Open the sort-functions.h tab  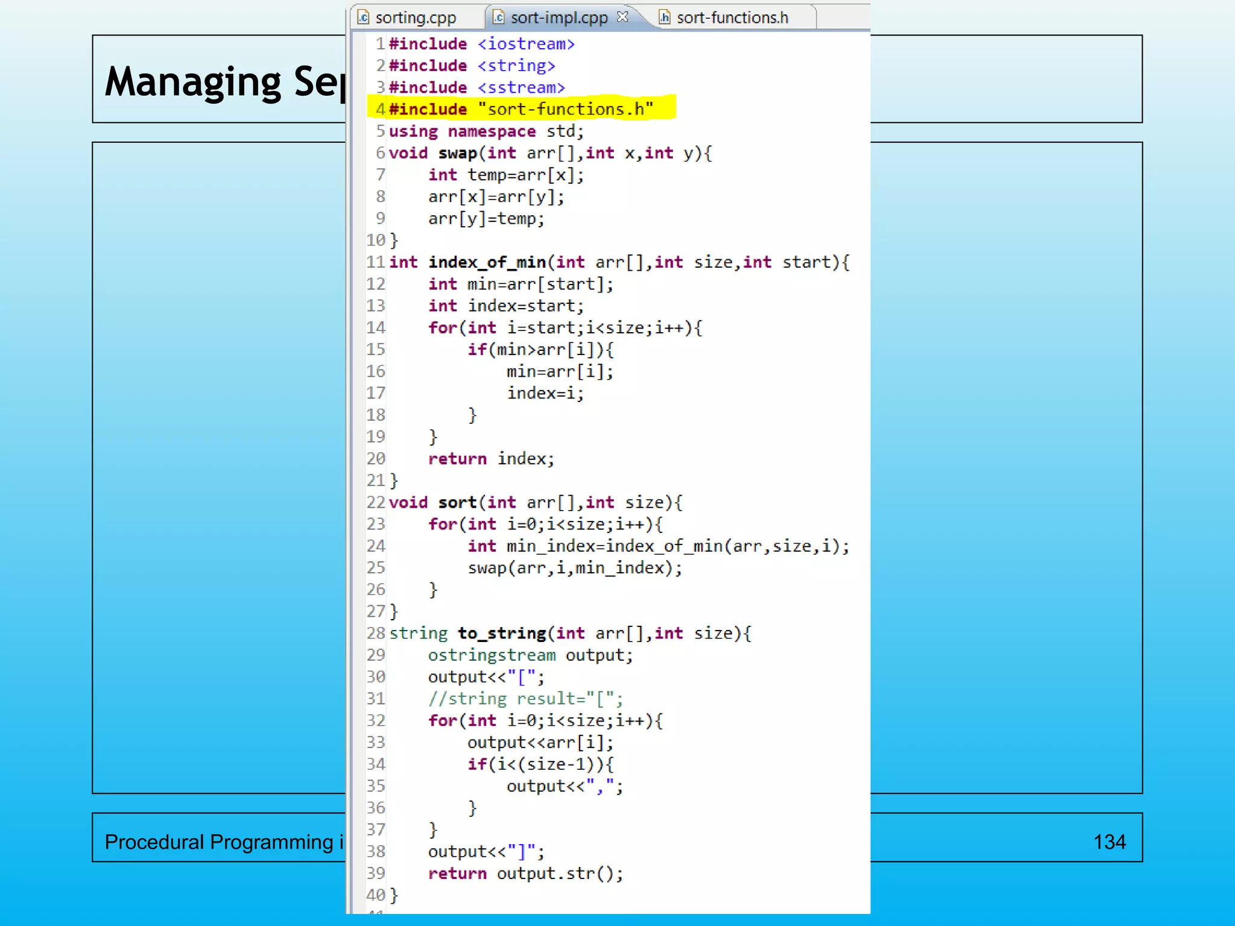point(732,18)
